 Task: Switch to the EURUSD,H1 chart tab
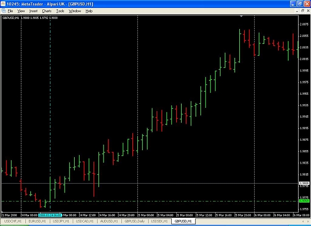37,221
